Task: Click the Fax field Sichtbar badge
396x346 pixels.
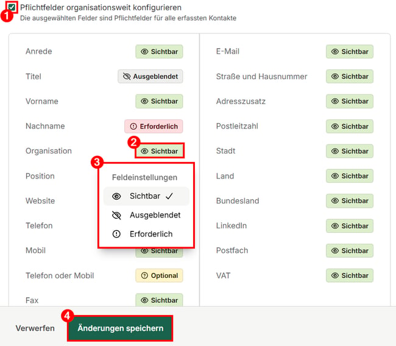Action: tap(159, 300)
